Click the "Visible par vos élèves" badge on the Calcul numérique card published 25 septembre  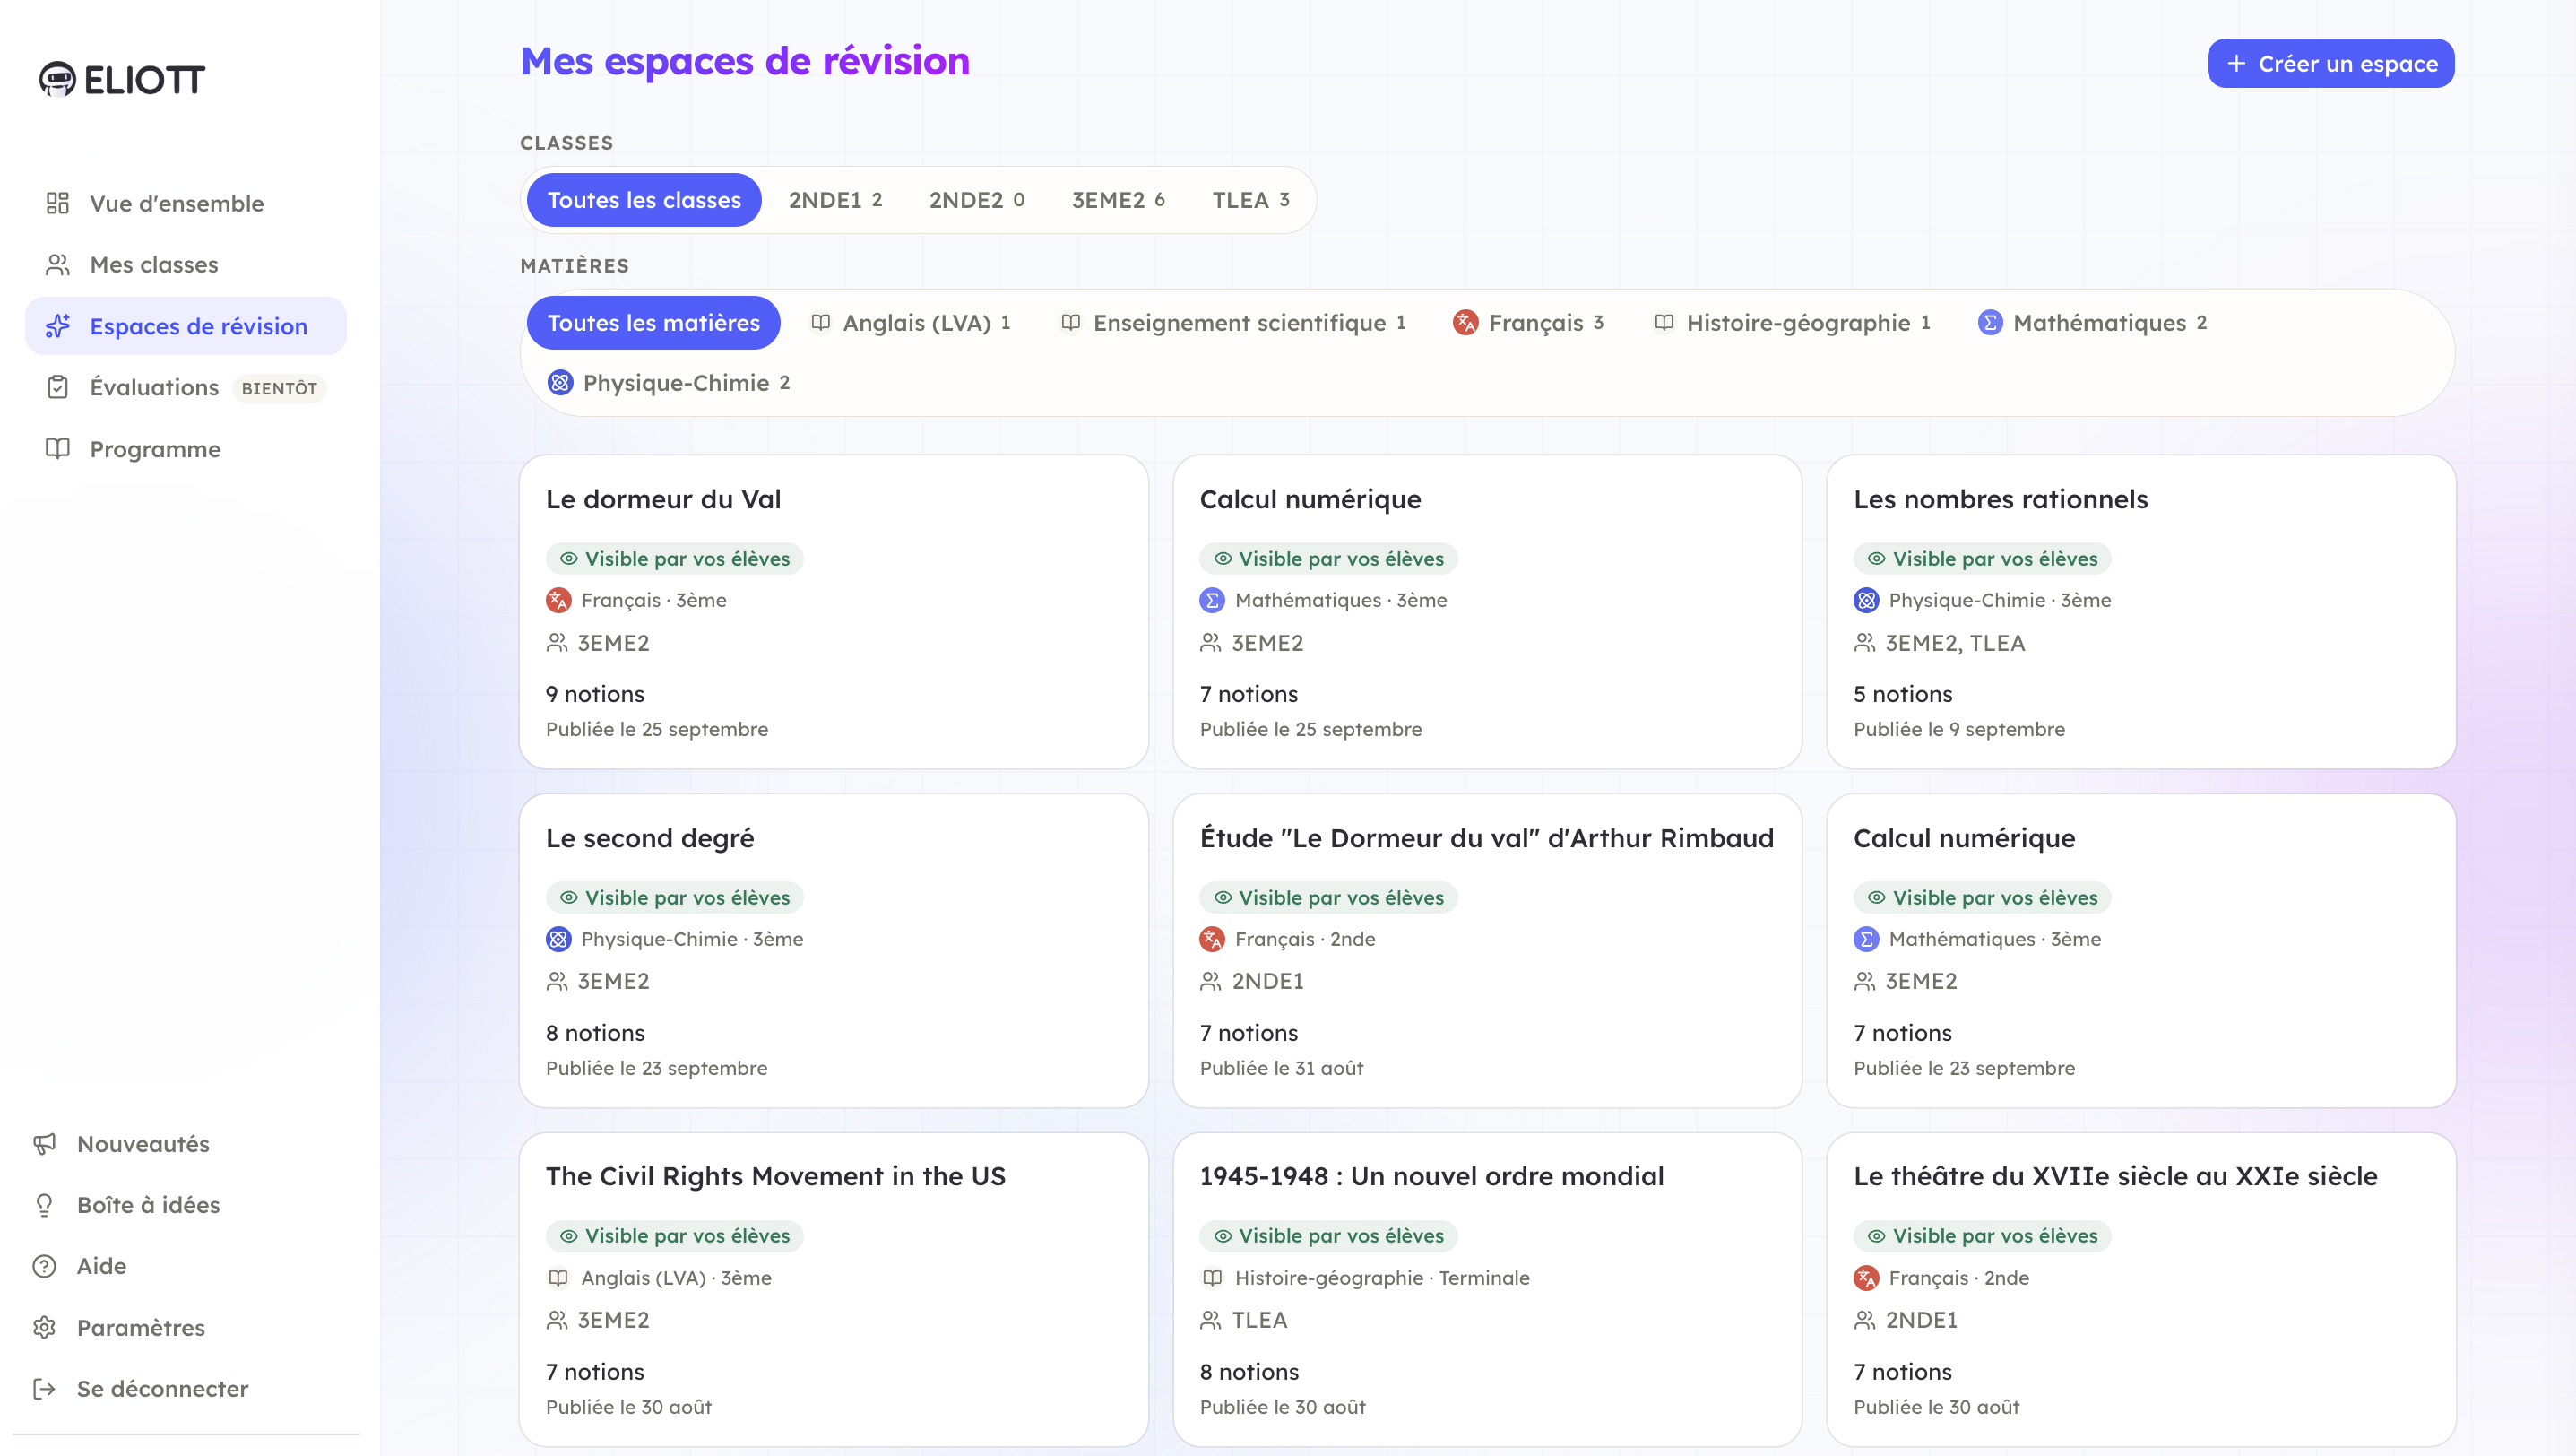tap(1328, 559)
